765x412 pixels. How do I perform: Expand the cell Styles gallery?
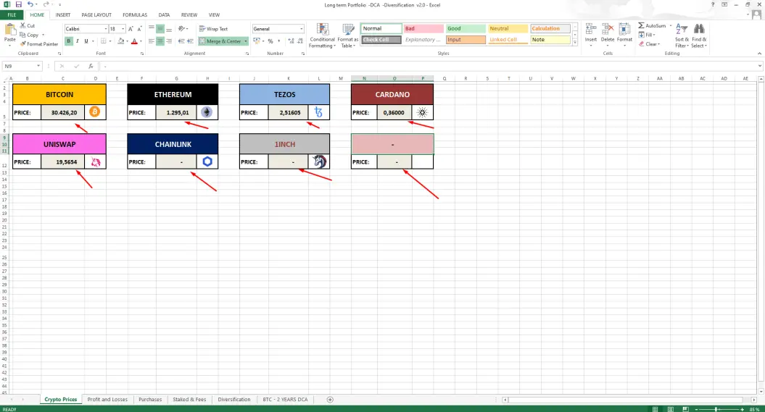tap(575, 43)
